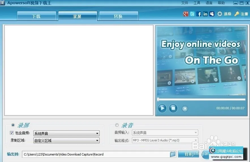Open the 帮助 menu
Viewport: 250px width, 162px height.
[x=221, y=3]
